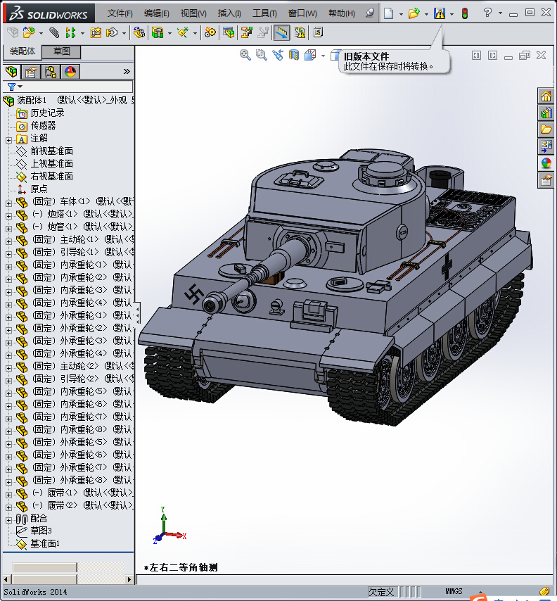Select the 前视基准面 plane in the tree
The height and width of the screenshot is (601, 557).
(52, 151)
